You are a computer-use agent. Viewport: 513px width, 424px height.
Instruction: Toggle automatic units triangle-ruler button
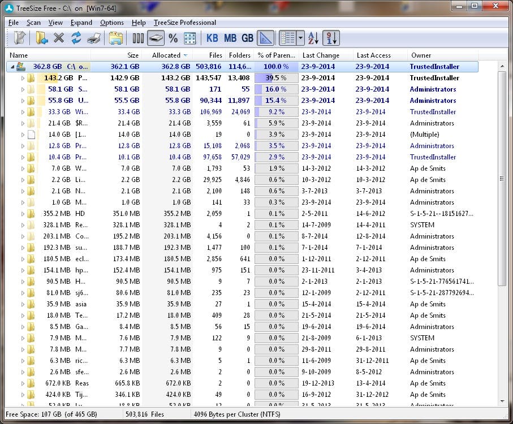coord(266,38)
